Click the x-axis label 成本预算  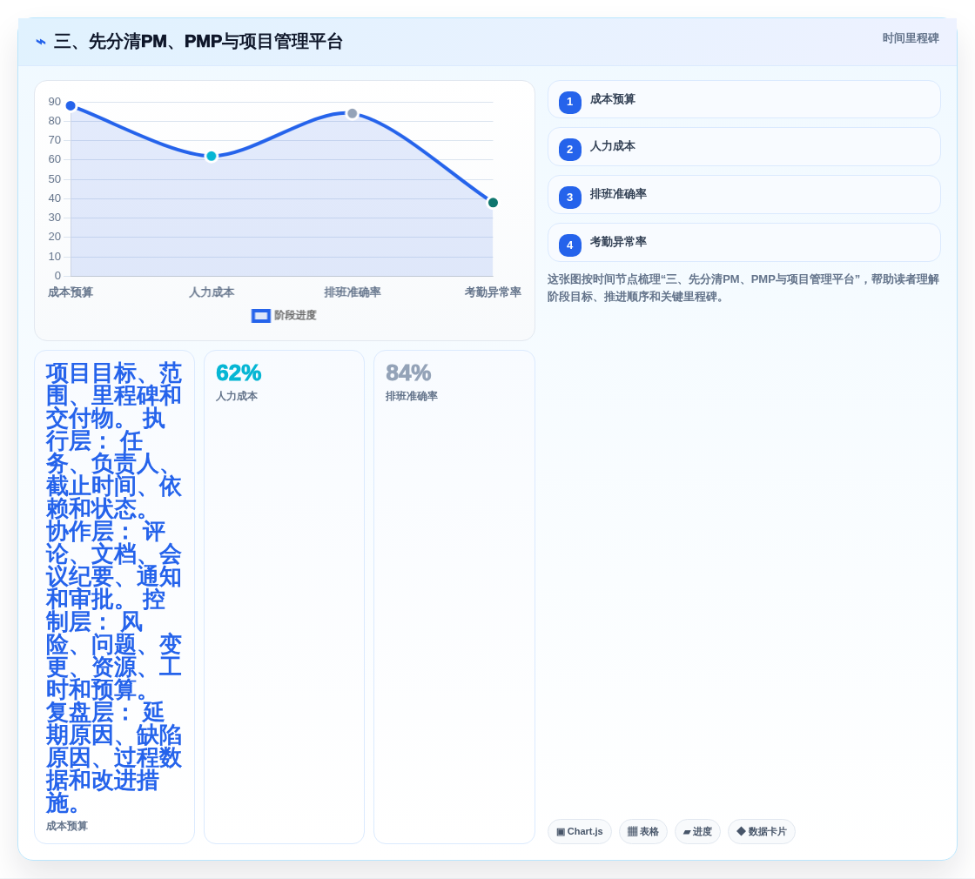(71, 292)
